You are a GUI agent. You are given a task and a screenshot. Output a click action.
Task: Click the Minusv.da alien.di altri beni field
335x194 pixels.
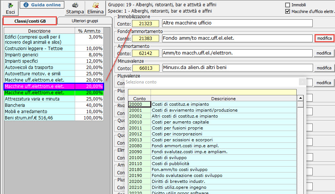[237, 68]
